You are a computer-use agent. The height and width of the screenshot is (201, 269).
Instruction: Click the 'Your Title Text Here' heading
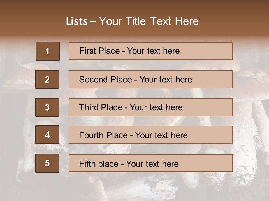pyautogui.click(x=149, y=21)
